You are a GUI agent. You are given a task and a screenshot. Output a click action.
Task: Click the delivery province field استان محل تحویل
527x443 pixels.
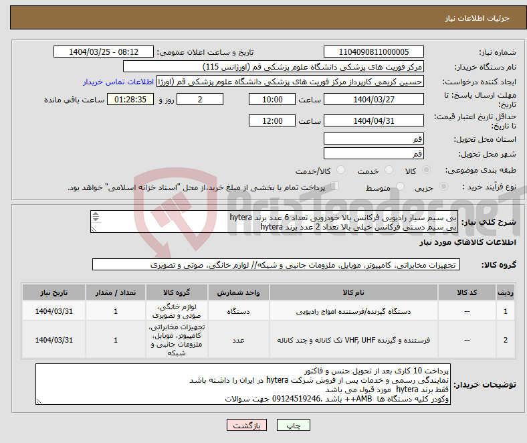373,139
